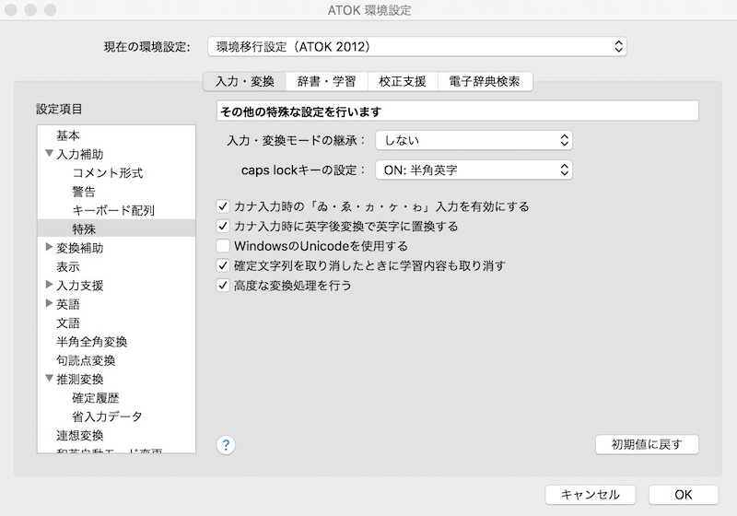Click the キャンセル button
The image size is (737, 516).
(591, 495)
